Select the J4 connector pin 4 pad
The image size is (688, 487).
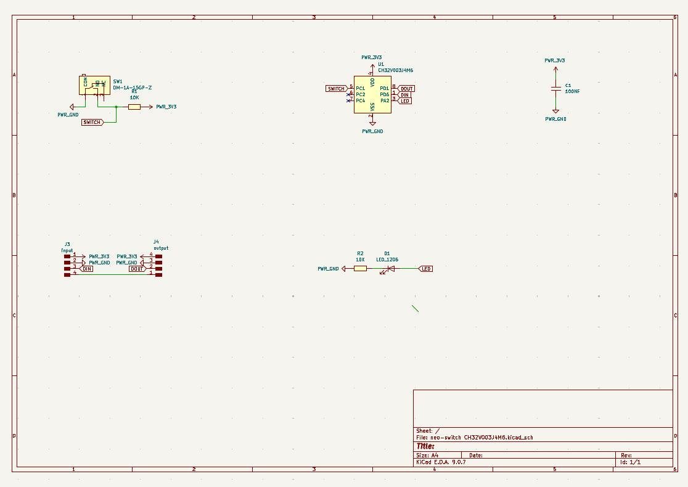coord(159,256)
